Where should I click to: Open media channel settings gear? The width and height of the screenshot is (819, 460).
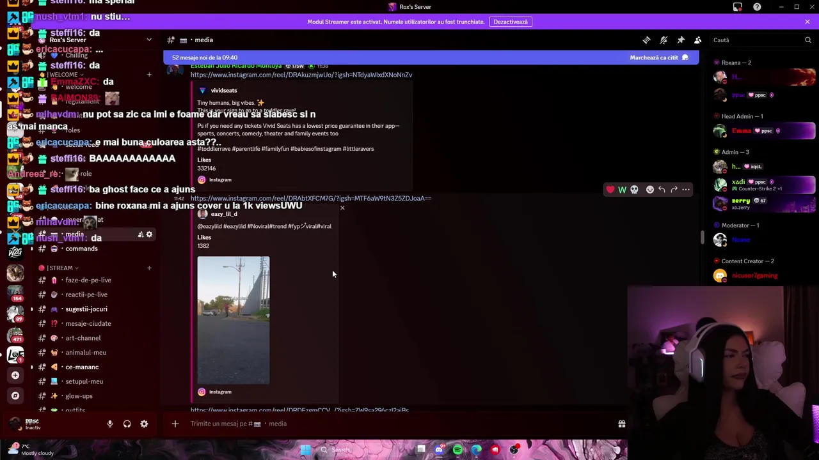tap(149, 234)
